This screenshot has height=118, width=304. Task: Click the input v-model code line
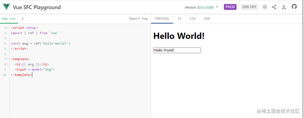[x=35, y=70]
